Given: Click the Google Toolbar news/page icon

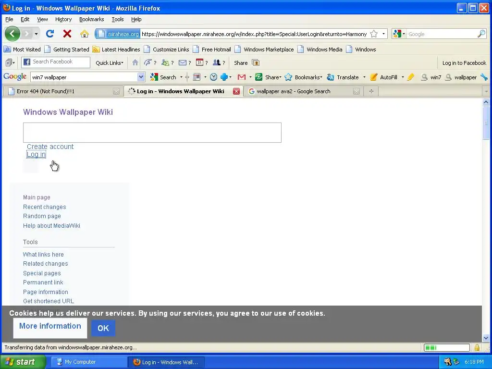Looking at the screenshot, I should coord(197,77).
